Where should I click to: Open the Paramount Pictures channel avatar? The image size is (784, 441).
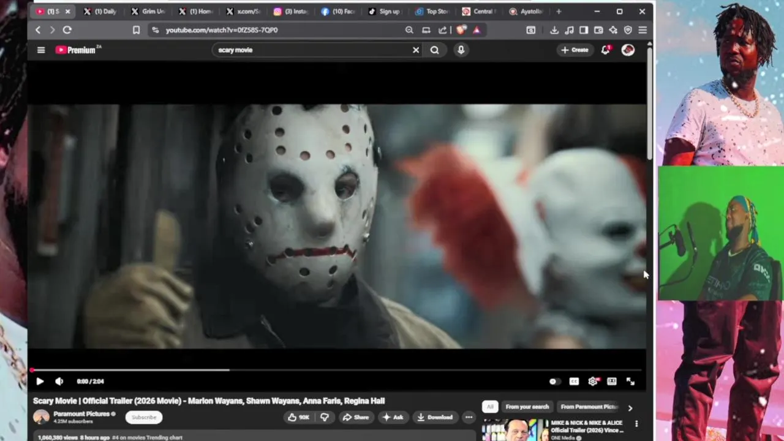pyautogui.click(x=41, y=418)
